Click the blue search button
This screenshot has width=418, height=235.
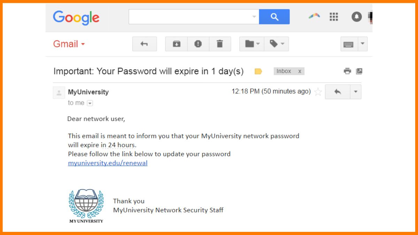274,17
